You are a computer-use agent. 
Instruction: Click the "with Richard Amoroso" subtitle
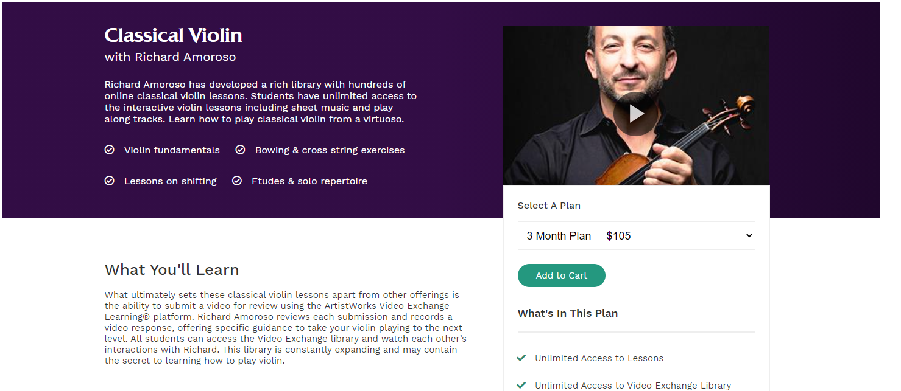[170, 57]
